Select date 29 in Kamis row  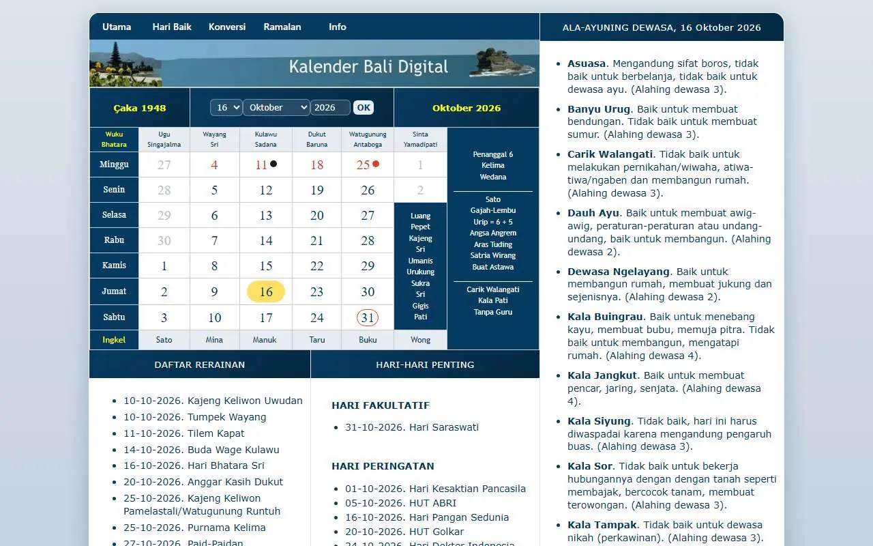(x=368, y=265)
